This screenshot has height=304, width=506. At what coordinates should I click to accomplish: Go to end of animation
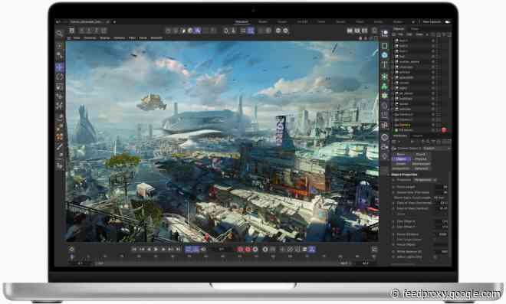click(x=178, y=249)
